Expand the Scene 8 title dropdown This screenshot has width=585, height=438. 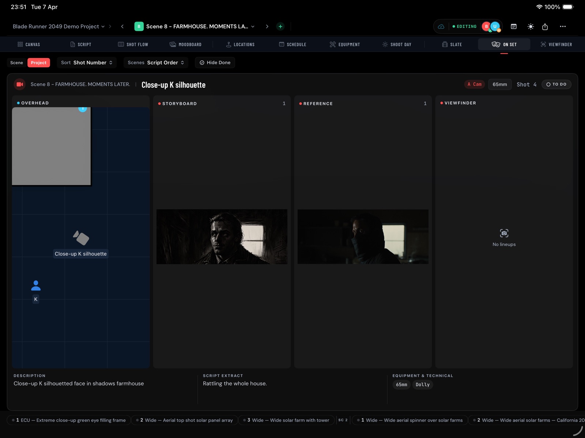pos(253,27)
